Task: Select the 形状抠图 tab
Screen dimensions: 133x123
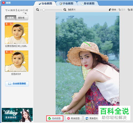Action: click(x=88, y=3)
